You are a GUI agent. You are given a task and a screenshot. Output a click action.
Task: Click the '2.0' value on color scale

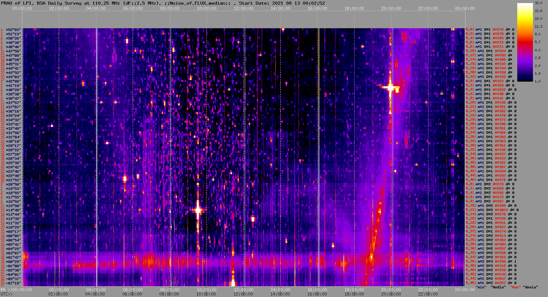click(538, 66)
